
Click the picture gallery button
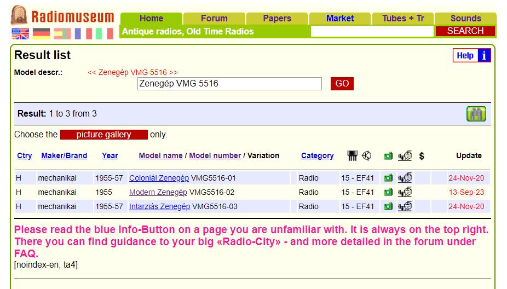(x=103, y=135)
